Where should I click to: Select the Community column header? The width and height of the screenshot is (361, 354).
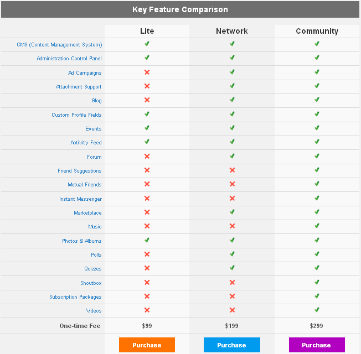[317, 32]
